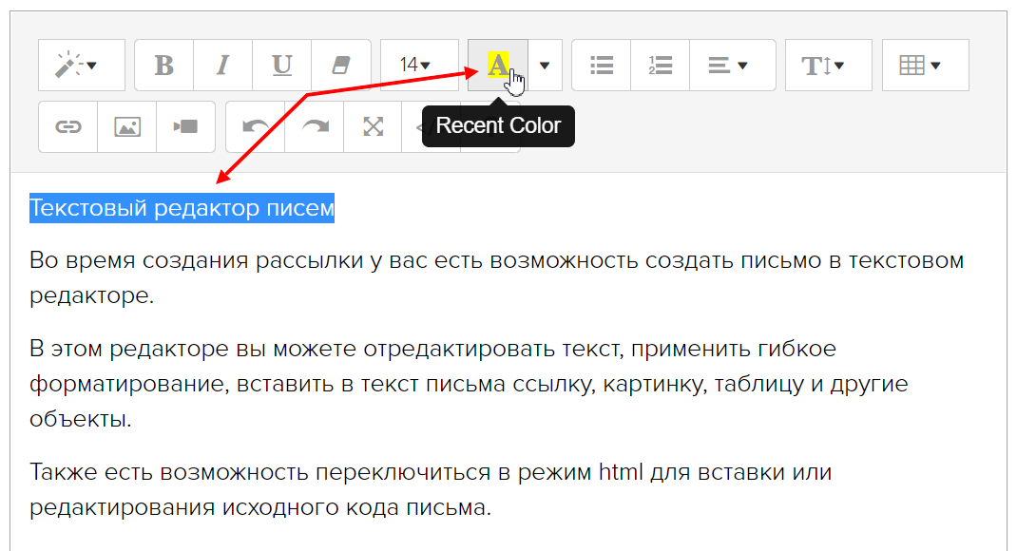This screenshot has width=1017, height=551.
Task: Toggle underline formatting
Action: pos(281,66)
